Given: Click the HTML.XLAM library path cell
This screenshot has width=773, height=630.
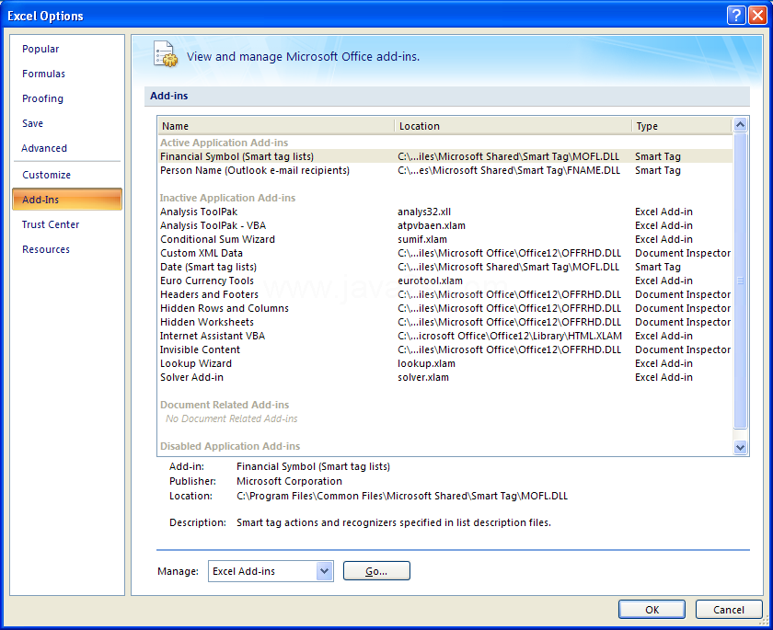Looking at the screenshot, I should pos(510,336).
